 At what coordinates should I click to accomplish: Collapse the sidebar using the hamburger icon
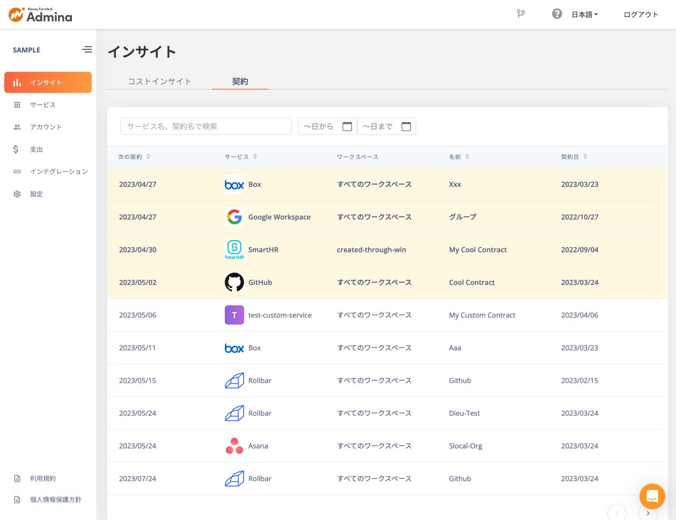87,49
